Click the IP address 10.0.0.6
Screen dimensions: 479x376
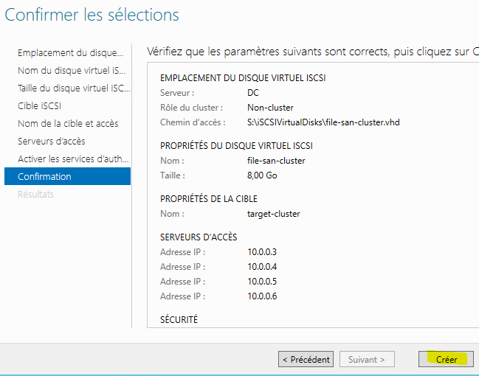tap(262, 296)
